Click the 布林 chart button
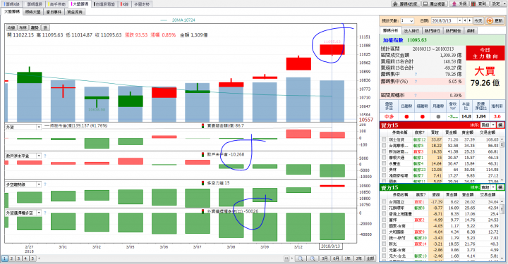The image size is (508, 264). [x=23, y=27]
